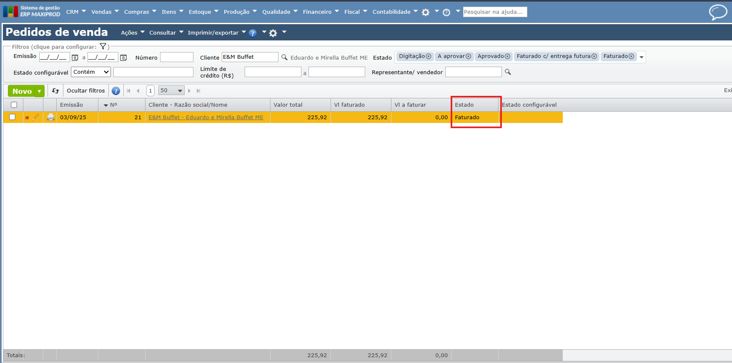Go to the first page of results
Image resolution: width=732 pixels, height=363 pixels.
(x=128, y=91)
